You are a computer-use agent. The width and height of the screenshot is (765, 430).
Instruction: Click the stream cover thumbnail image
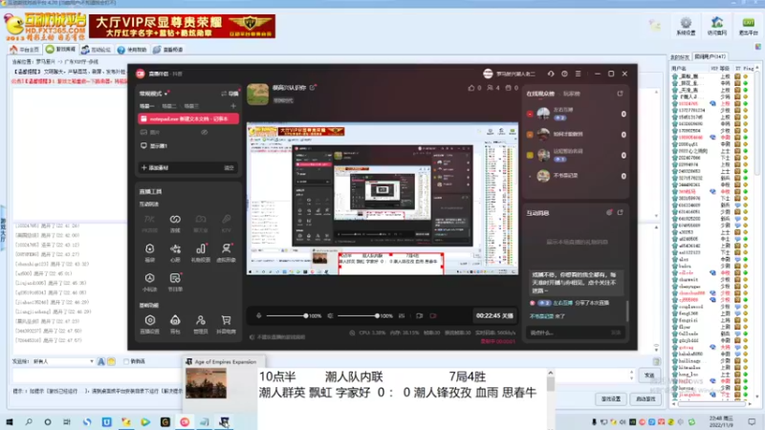click(x=257, y=94)
